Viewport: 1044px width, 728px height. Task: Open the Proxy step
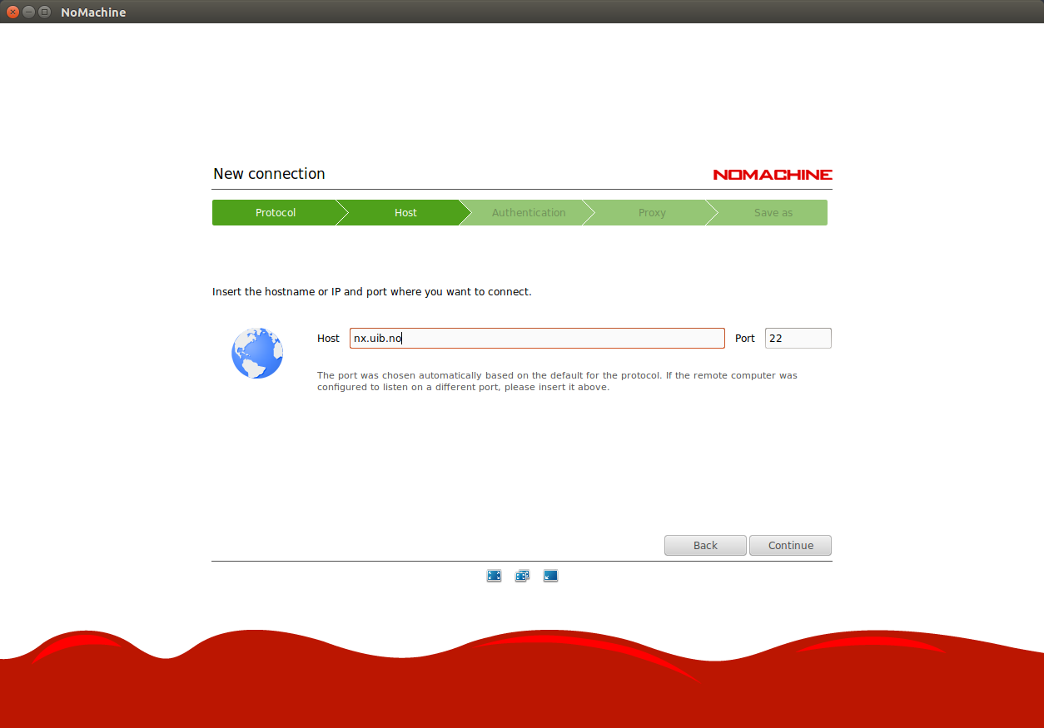click(x=652, y=213)
